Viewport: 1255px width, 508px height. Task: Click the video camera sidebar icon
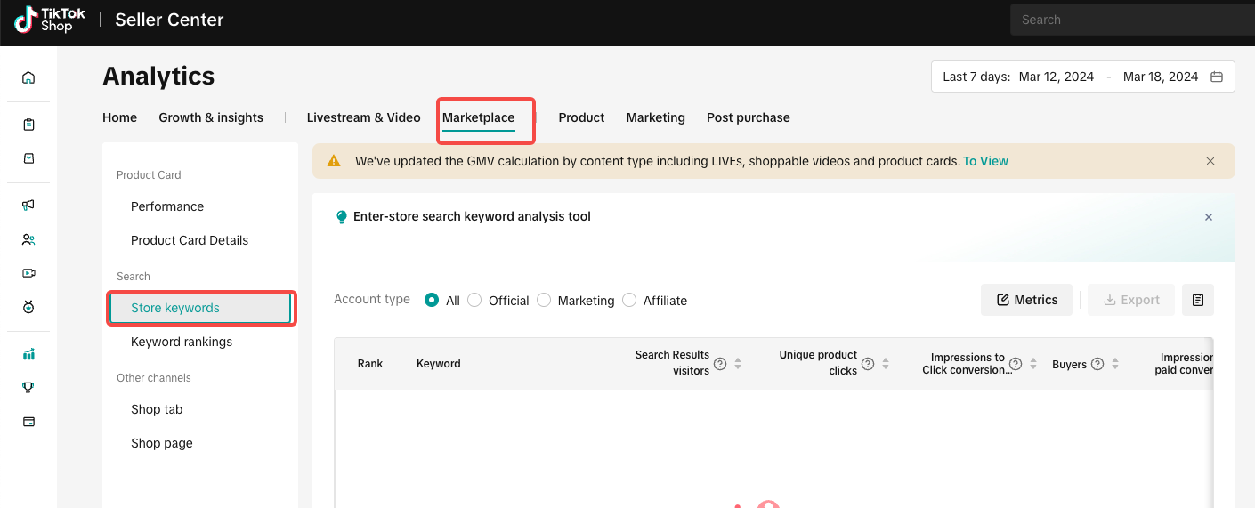pos(28,273)
